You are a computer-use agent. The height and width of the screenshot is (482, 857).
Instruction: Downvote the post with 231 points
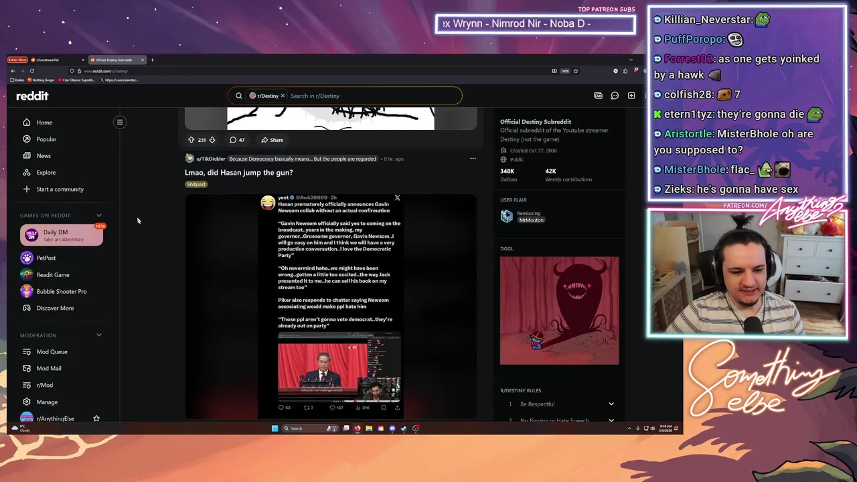click(x=212, y=140)
